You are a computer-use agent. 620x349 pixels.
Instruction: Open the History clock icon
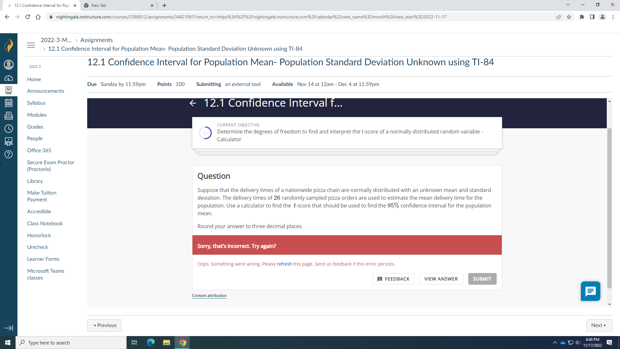tap(9, 129)
